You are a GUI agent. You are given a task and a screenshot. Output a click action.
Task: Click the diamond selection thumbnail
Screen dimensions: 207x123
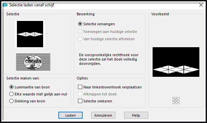[x=30, y=34]
